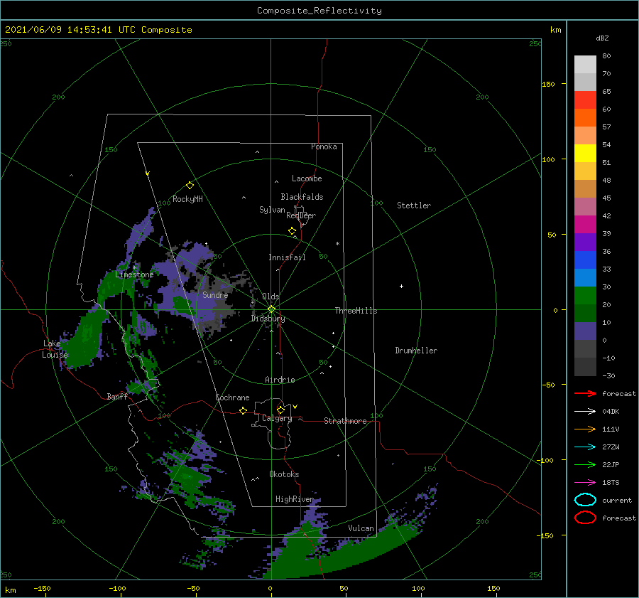Click the dBZ legend heading
The width and height of the screenshot is (639, 598).
pyautogui.click(x=602, y=38)
